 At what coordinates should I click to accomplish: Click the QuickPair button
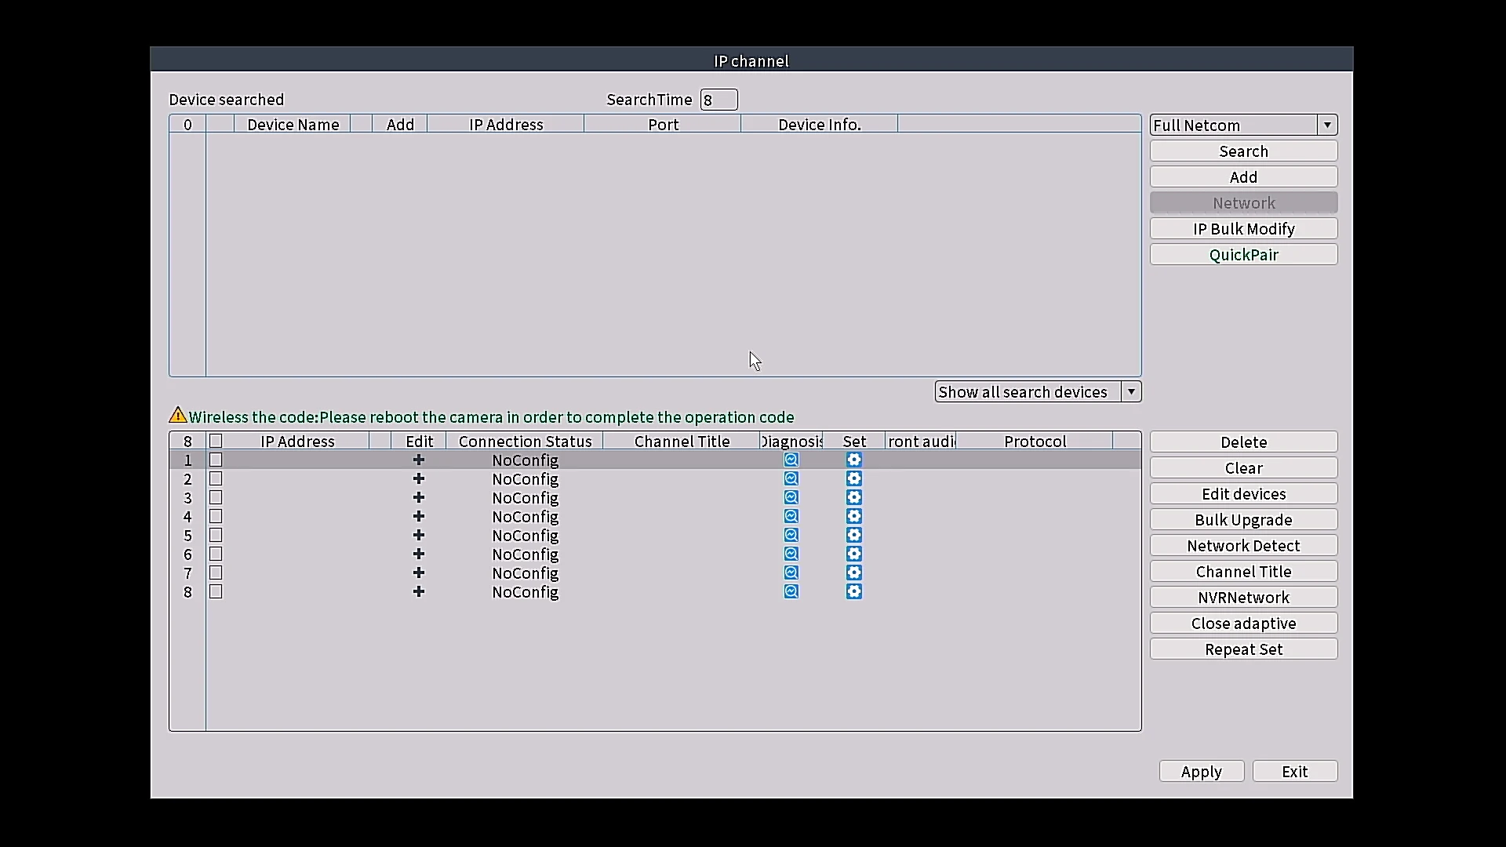(x=1243, y=255)
